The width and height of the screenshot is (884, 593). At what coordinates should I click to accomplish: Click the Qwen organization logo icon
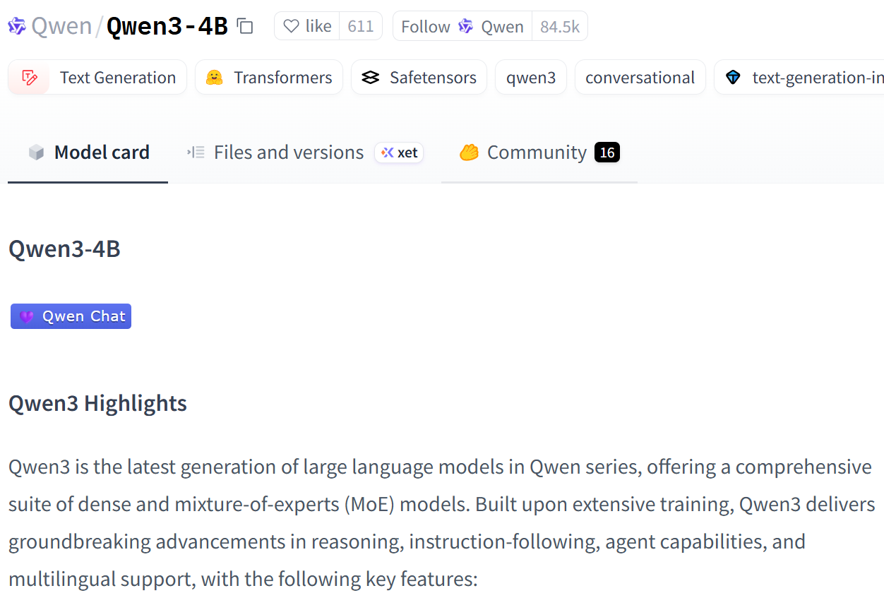coord(17,26)
